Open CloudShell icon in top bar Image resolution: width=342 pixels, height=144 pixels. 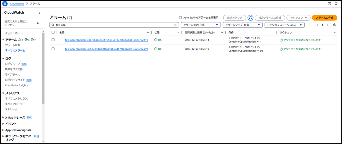(x=329, y=4)
